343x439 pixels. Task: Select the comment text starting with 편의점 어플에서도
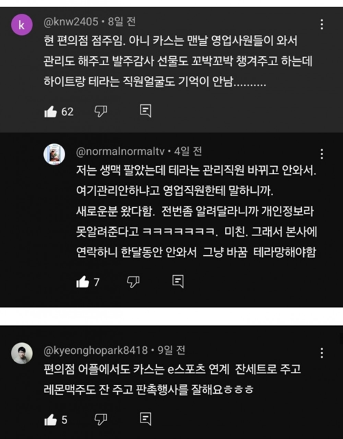172,379
